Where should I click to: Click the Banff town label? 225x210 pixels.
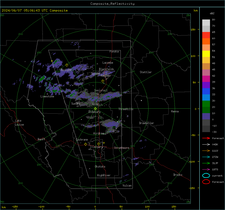[x=41, y=139]
